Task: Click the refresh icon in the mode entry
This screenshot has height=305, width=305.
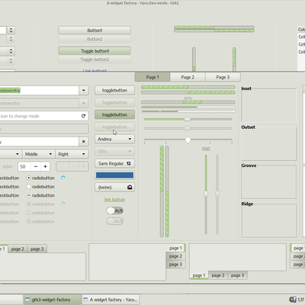Action: coord(83,116)
